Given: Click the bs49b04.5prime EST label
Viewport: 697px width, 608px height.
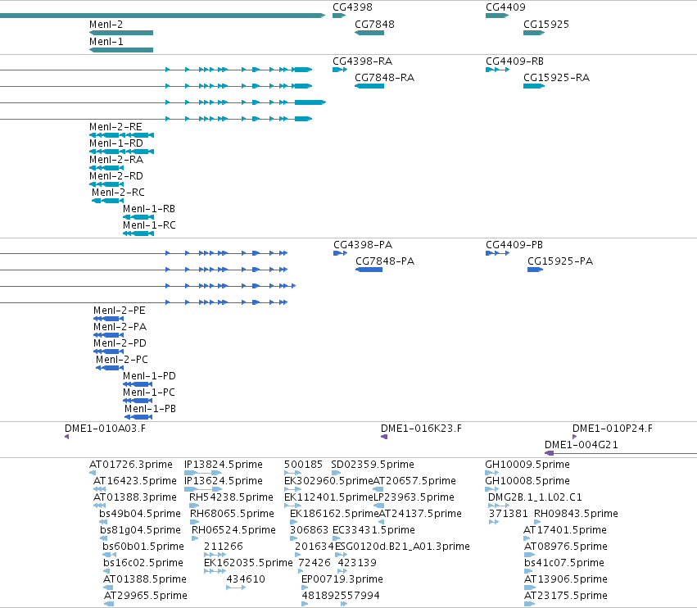Looking at the screenshot, I should 139,514.
